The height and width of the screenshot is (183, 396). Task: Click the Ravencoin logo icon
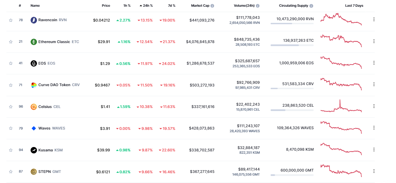pos(34,20)
